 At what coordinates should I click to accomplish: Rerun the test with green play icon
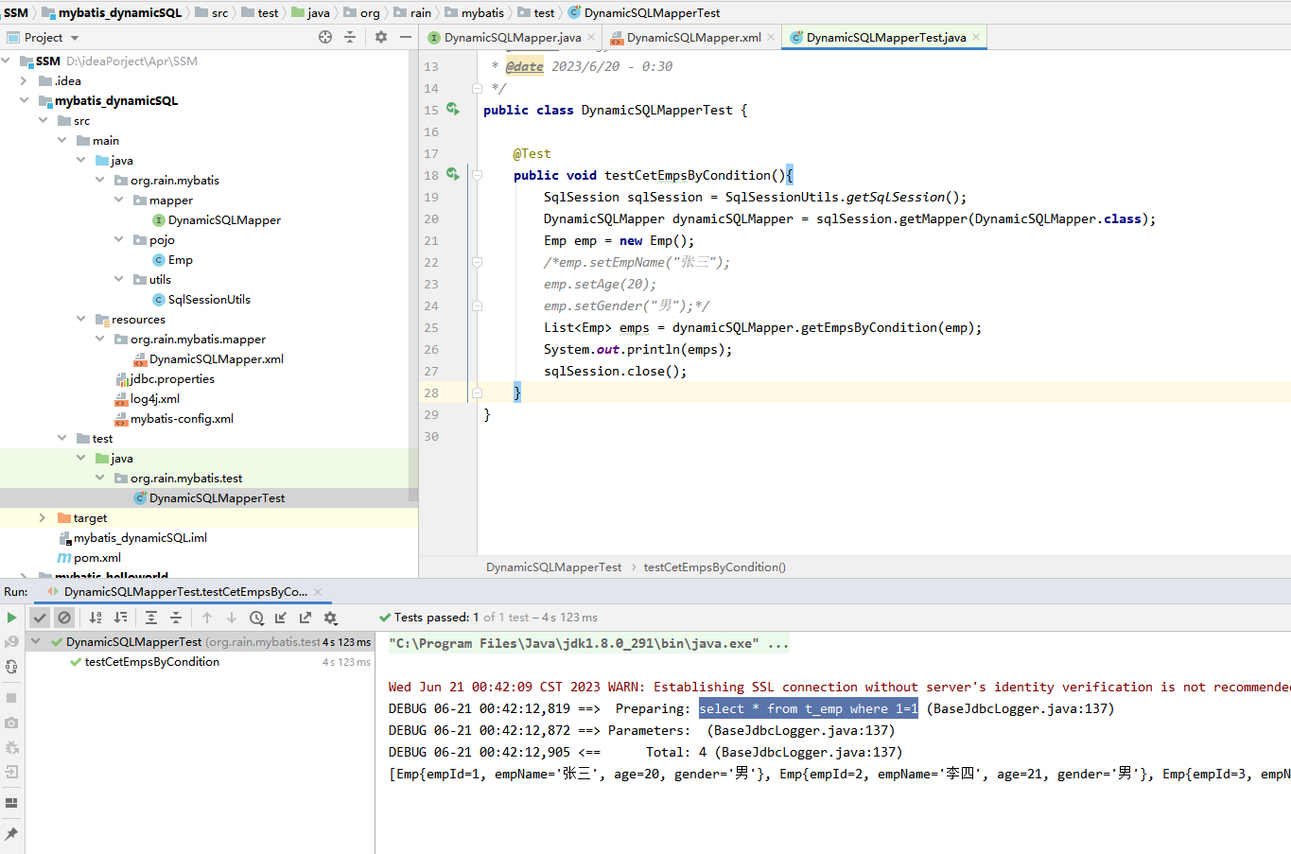coord(11,618)
